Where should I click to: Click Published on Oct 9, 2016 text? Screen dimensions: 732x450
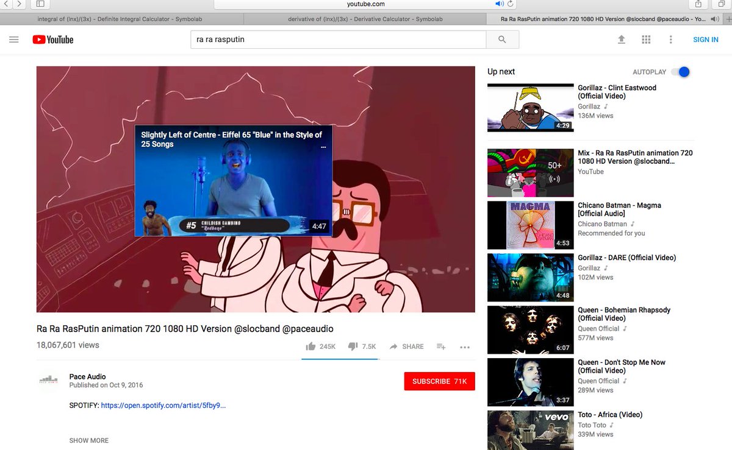click(106, 385)
